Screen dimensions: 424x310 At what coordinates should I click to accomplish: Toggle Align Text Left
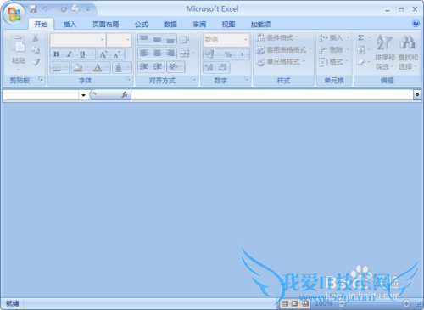point(144,53)
